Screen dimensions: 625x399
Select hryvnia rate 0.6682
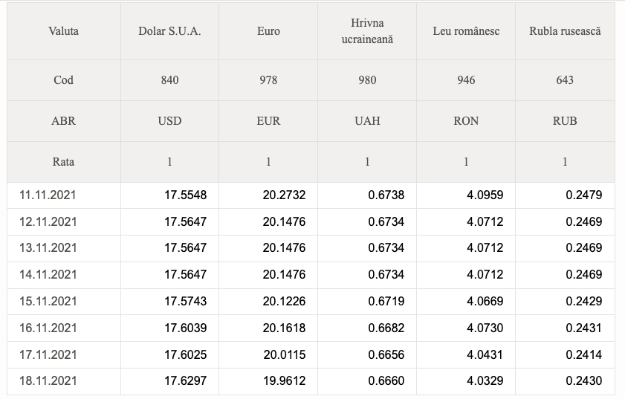point(386,328)
